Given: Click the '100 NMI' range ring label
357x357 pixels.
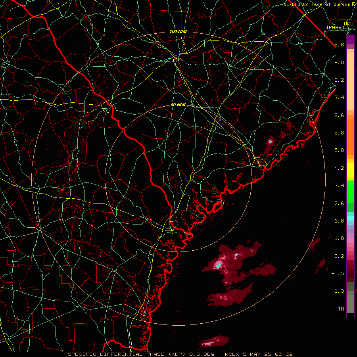Looking at the screenshot, I should coord(178,31).
